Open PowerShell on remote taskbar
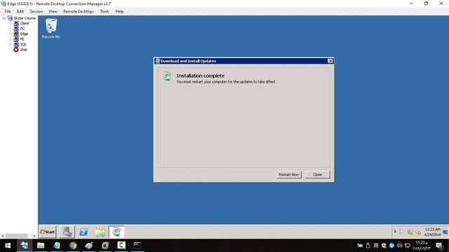This screenshot has width=449, height=252. [x=83, y=232]
